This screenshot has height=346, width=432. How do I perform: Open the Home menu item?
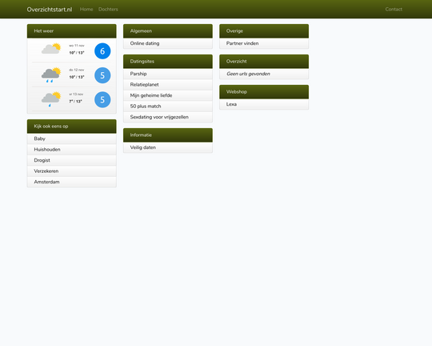86,9
